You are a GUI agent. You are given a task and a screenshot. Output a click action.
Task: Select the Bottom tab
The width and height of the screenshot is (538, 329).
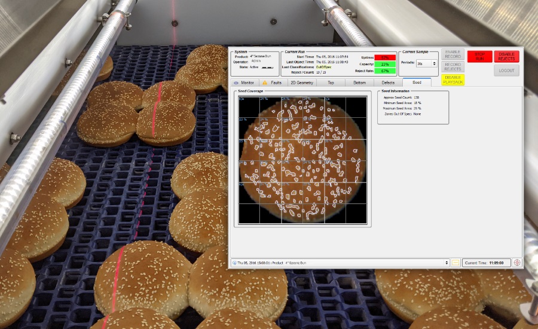(359, 83)
